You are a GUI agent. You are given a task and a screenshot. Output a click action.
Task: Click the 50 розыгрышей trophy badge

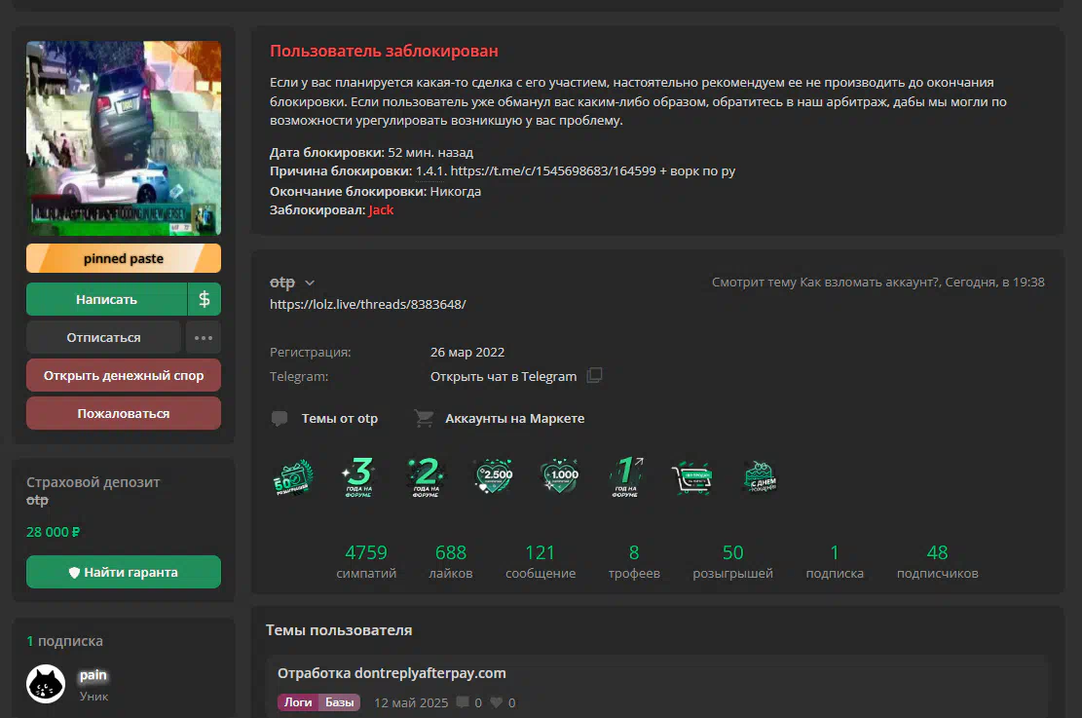[292, 477]
